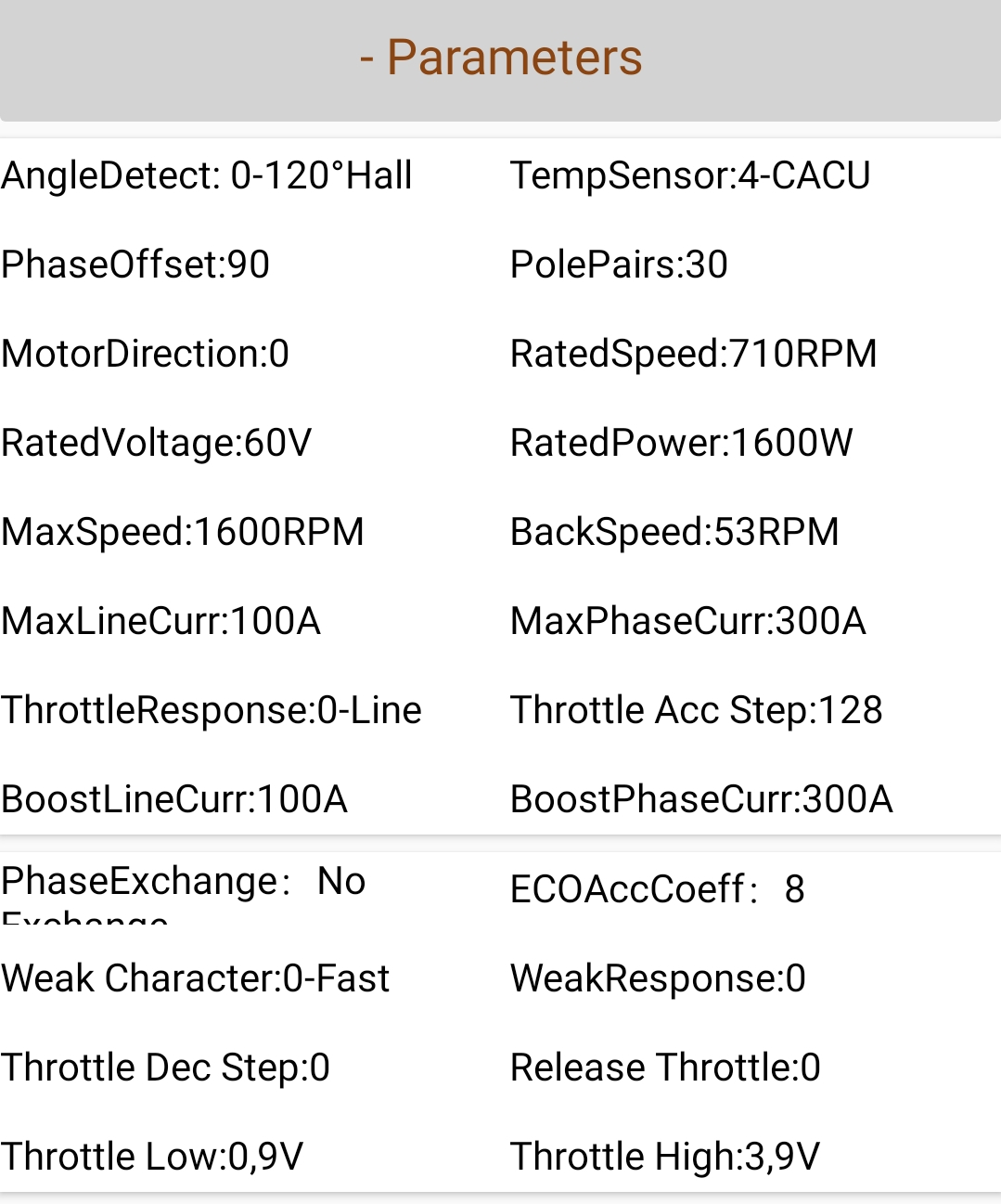Tap the PhaseOffset 90 value

(x=135, y=265)
